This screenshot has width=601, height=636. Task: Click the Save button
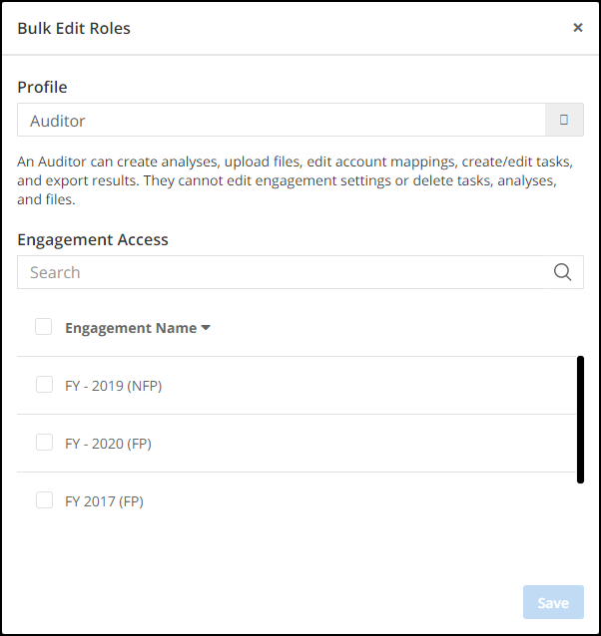[x=553, y=602]
